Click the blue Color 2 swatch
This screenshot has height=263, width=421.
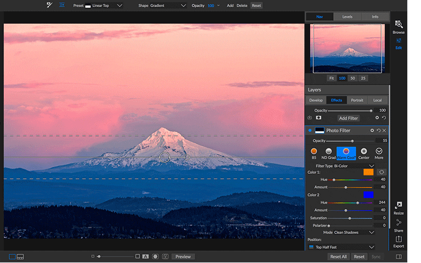[x=369, y=195]
